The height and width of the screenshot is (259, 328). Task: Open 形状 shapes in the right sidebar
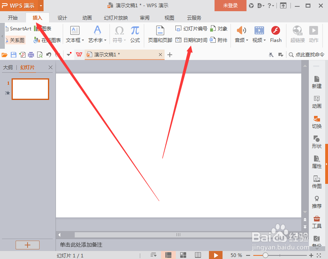pos(317,142)
